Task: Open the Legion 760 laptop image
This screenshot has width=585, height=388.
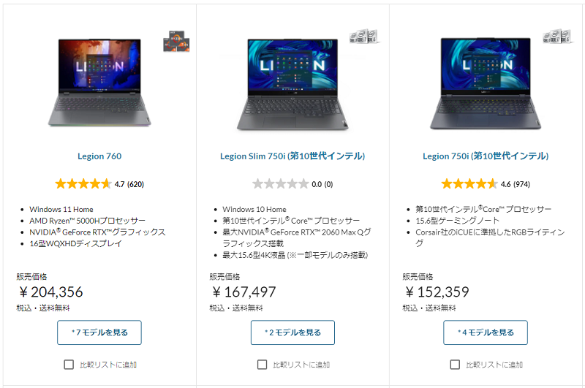Action: click(99, 83)
